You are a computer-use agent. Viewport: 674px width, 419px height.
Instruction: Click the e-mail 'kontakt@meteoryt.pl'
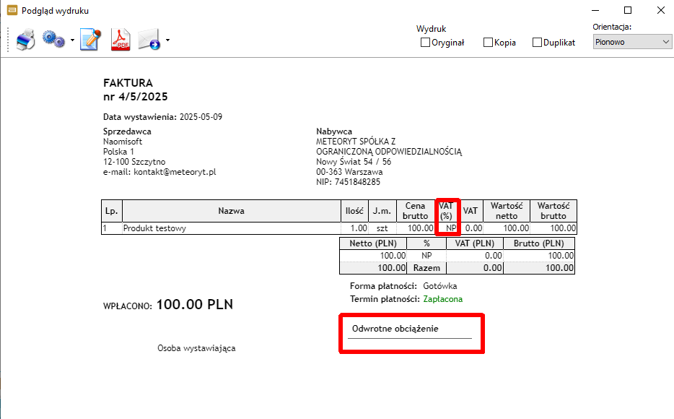pyautogui.click(x=175, y=172)
